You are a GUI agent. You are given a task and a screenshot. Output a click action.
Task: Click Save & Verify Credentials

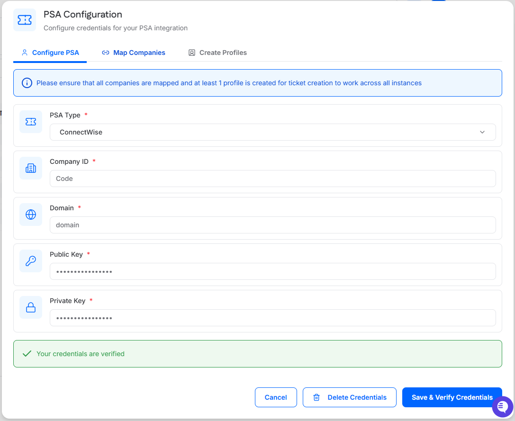(x=452, y=397)
